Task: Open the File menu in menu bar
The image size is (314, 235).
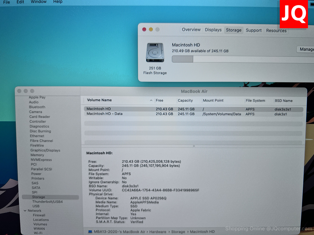Action: [7, 2]
